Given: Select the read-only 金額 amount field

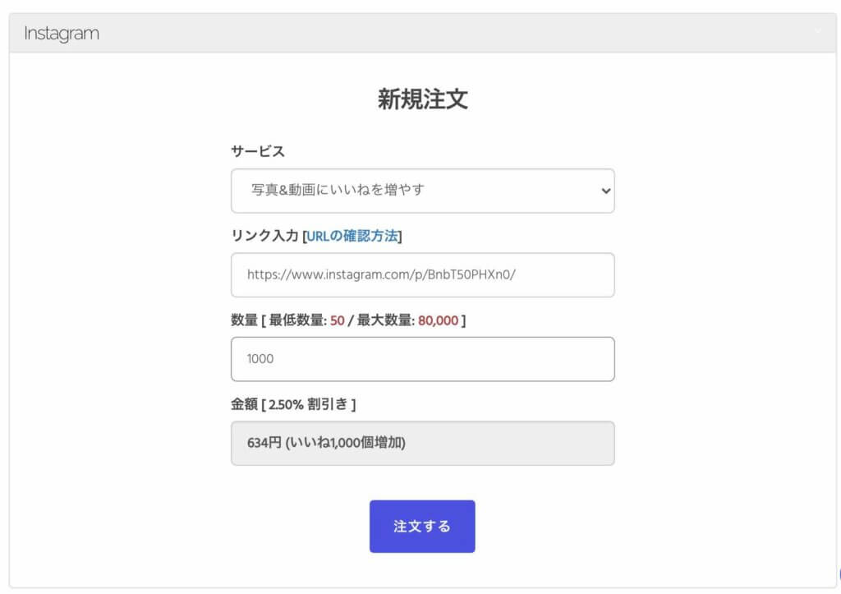Looking at the screenshot, I should 422,444.
